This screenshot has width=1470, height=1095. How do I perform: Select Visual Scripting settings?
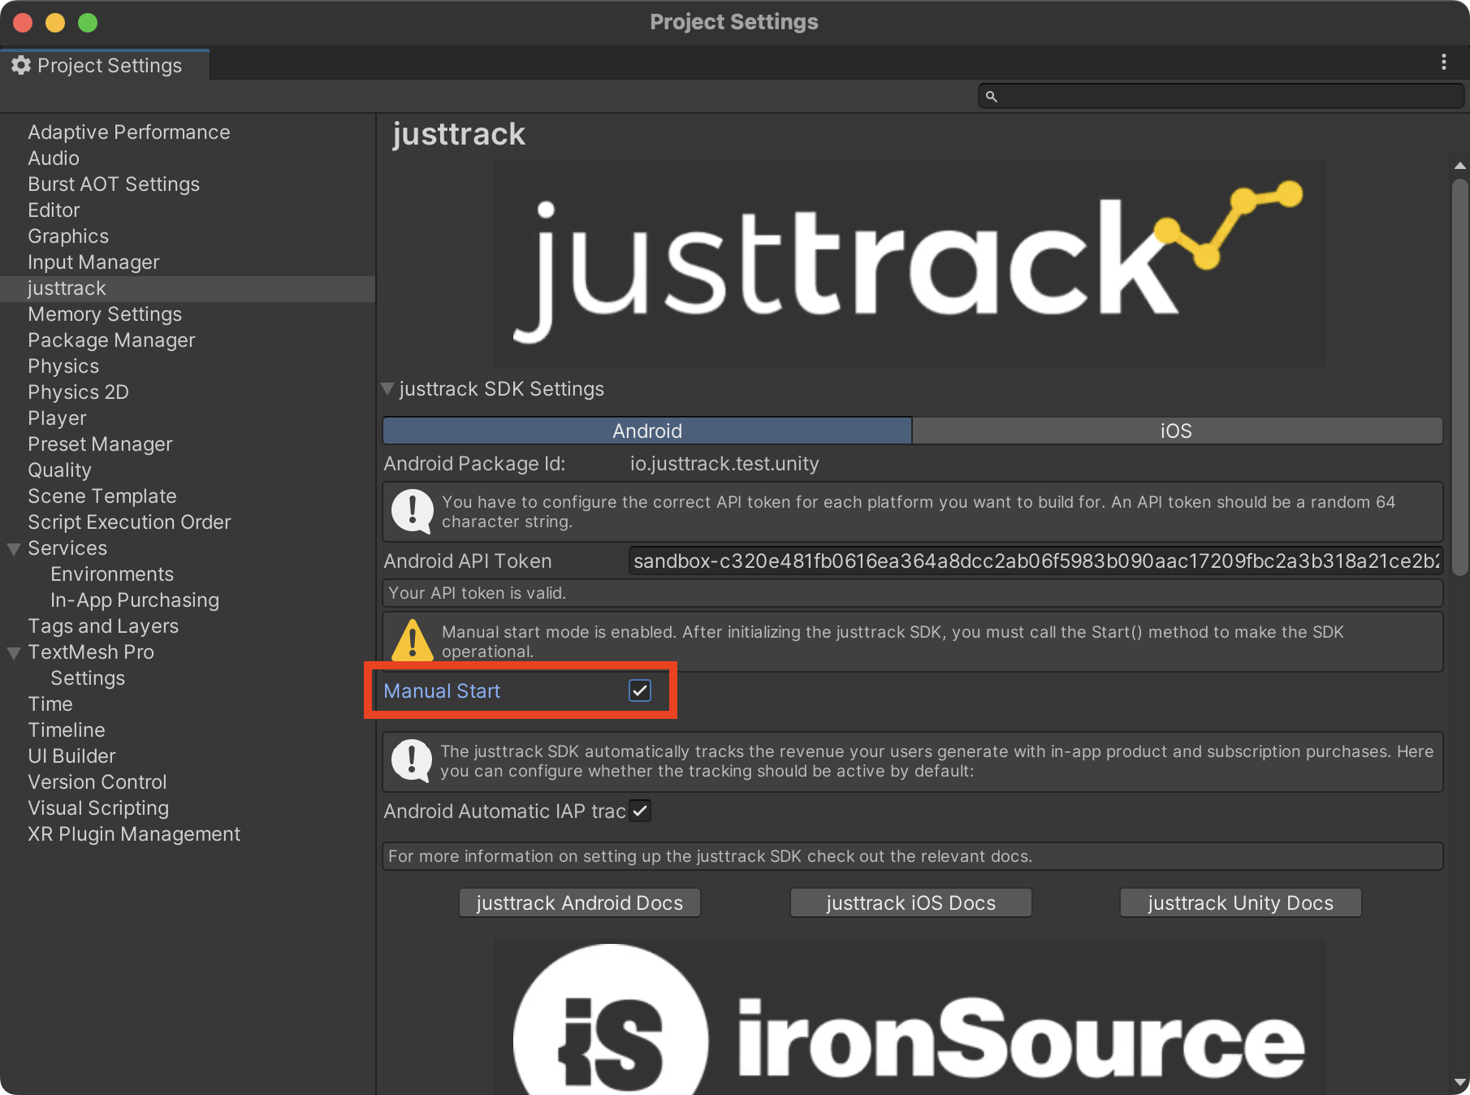pos(98,807)
